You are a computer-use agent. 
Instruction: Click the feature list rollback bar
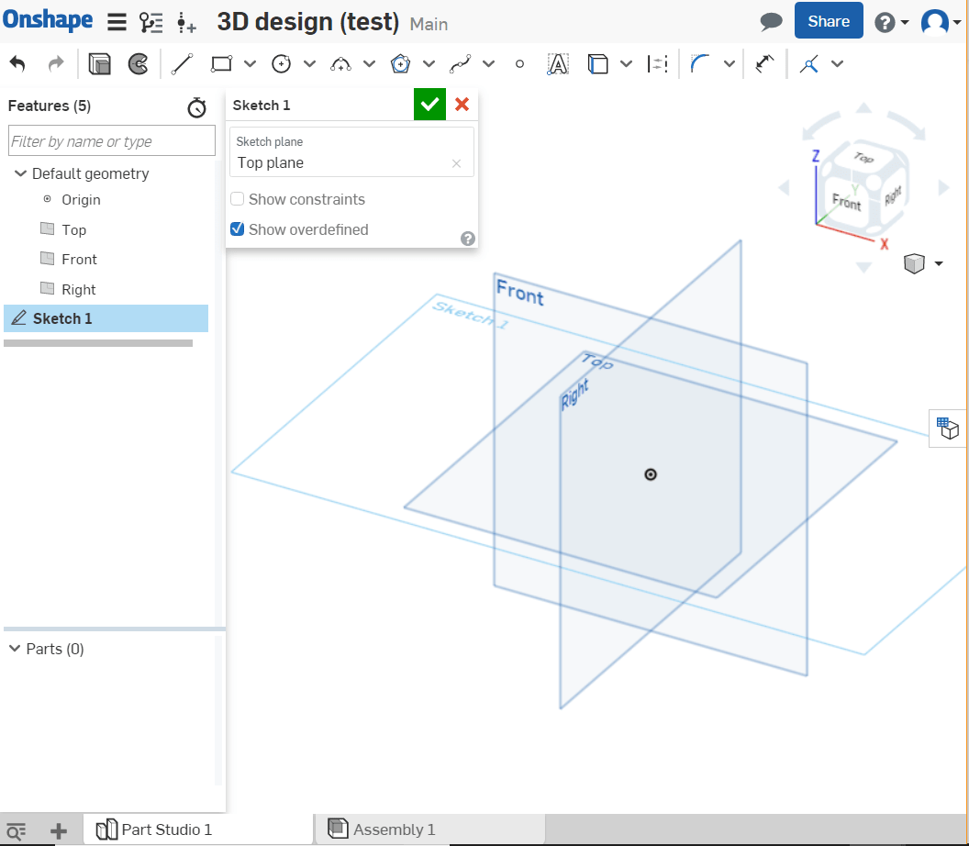point(98,343)
